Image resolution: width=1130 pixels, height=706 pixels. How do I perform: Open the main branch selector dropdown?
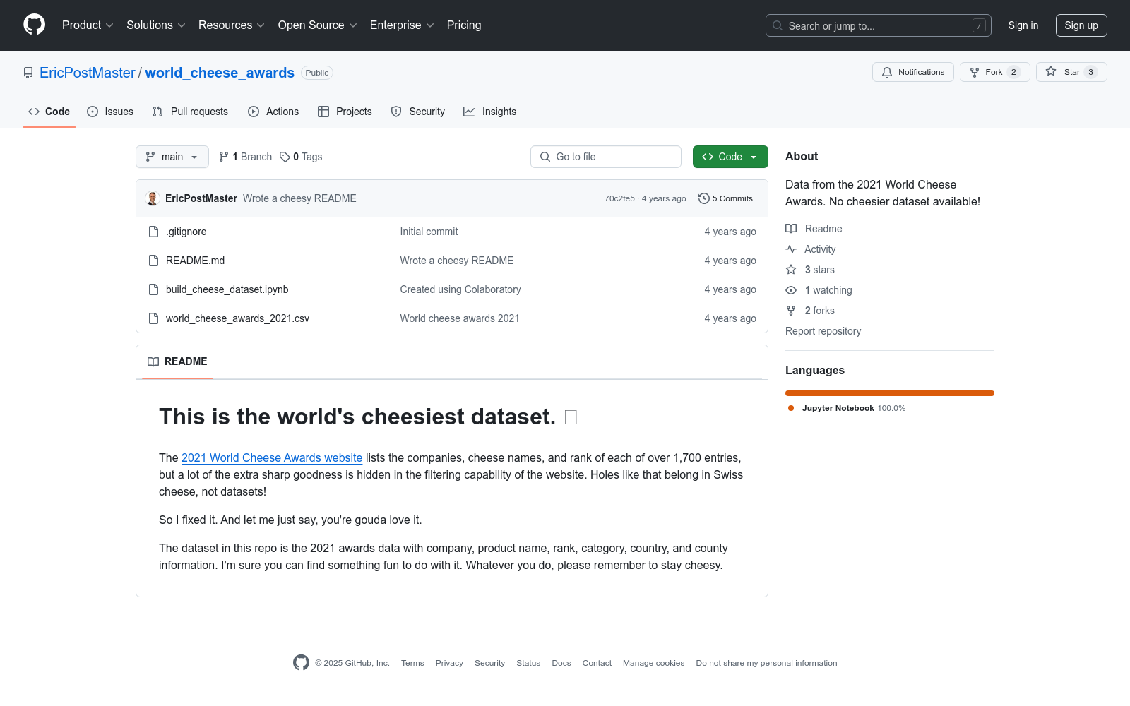coord(172,157)
